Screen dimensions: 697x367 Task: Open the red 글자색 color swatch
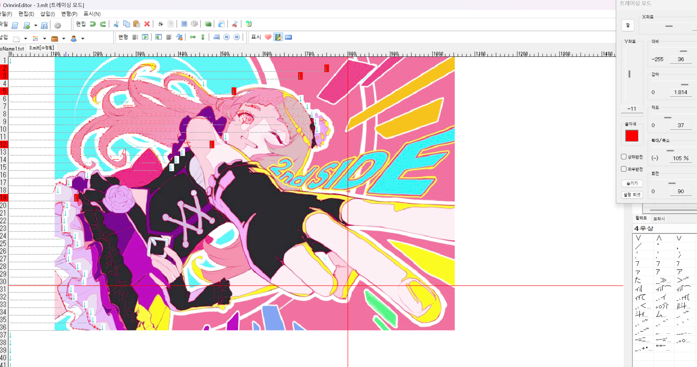632,136
